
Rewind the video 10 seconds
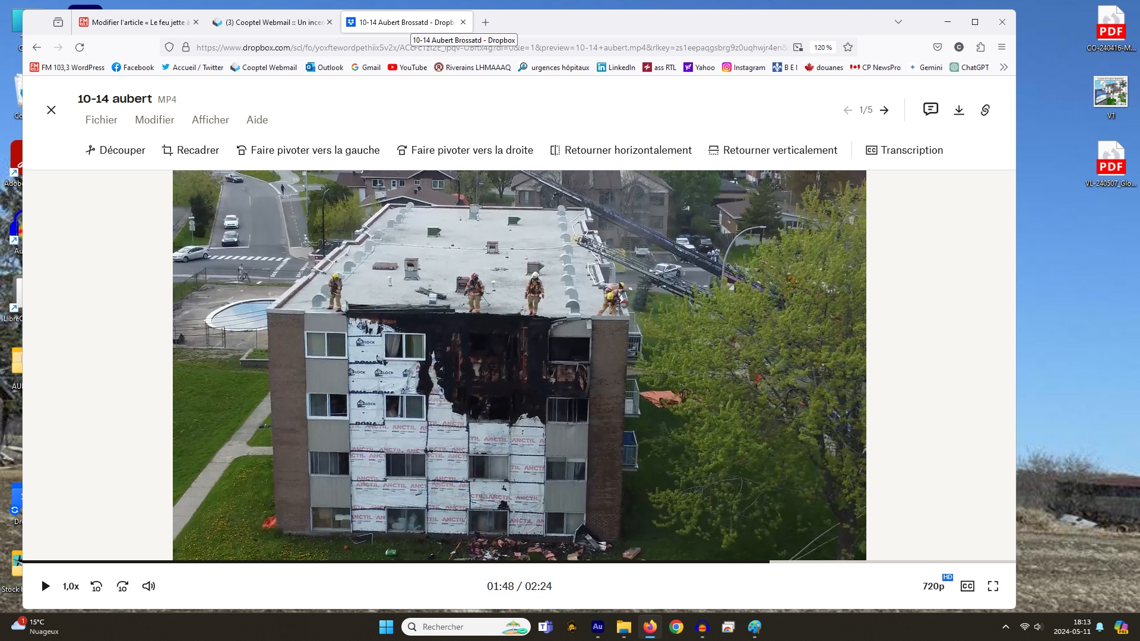[x=96, y=586]
